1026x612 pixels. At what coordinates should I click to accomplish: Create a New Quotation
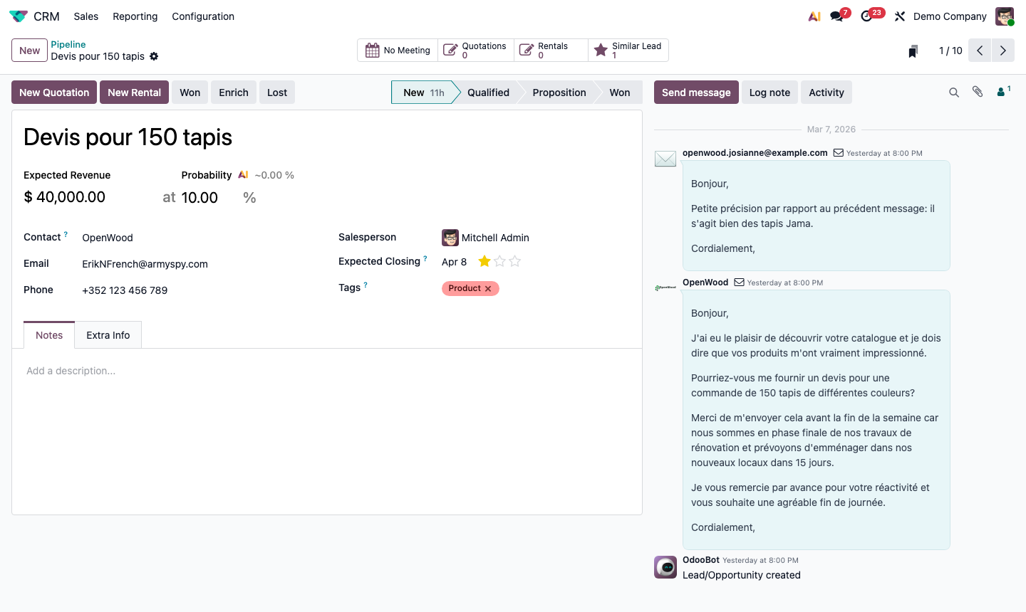point(53,92)
